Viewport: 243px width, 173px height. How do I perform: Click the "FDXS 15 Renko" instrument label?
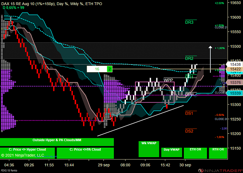point(9,171)
